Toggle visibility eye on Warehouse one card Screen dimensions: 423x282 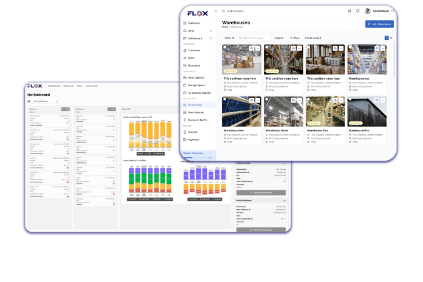point(377,49)
